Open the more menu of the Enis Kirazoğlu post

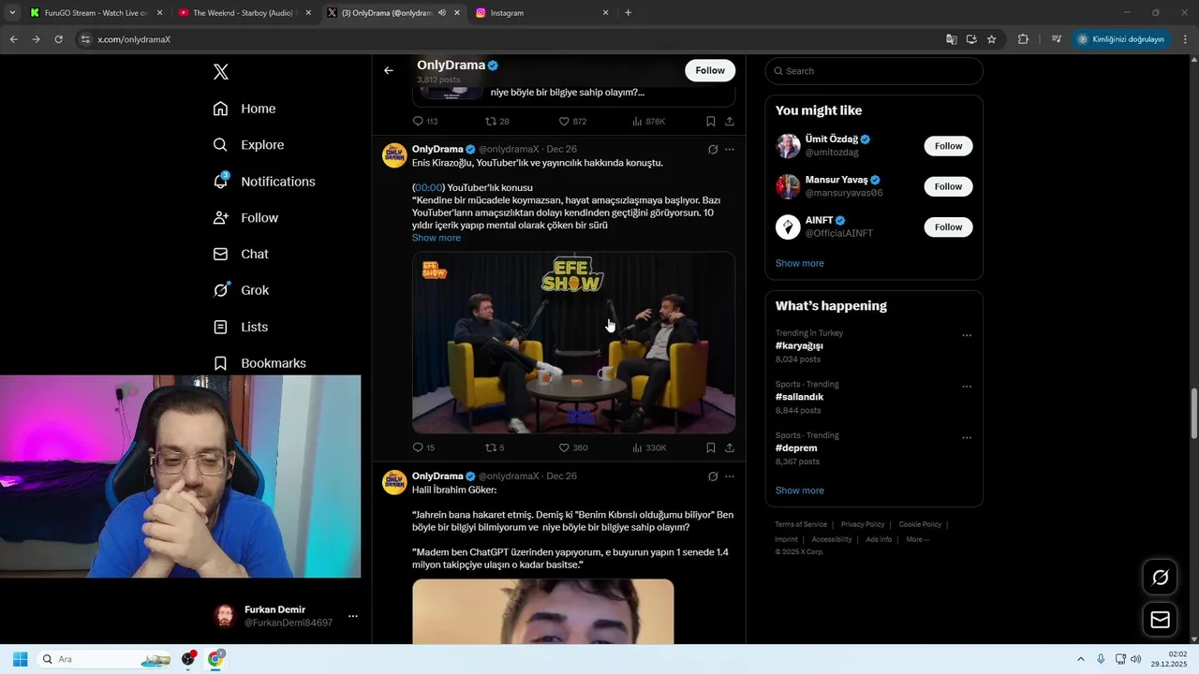(730, 149)
